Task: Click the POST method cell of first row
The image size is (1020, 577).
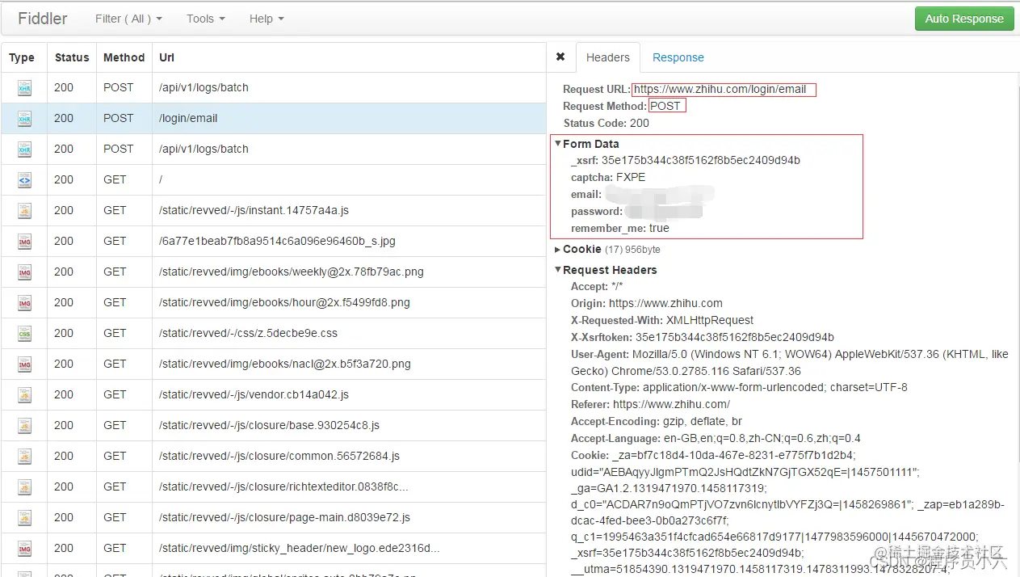Action: pos(119,88)
